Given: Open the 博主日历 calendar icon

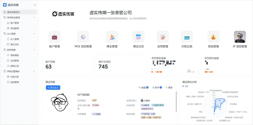Looking at the screenshot, I should 138,37.
